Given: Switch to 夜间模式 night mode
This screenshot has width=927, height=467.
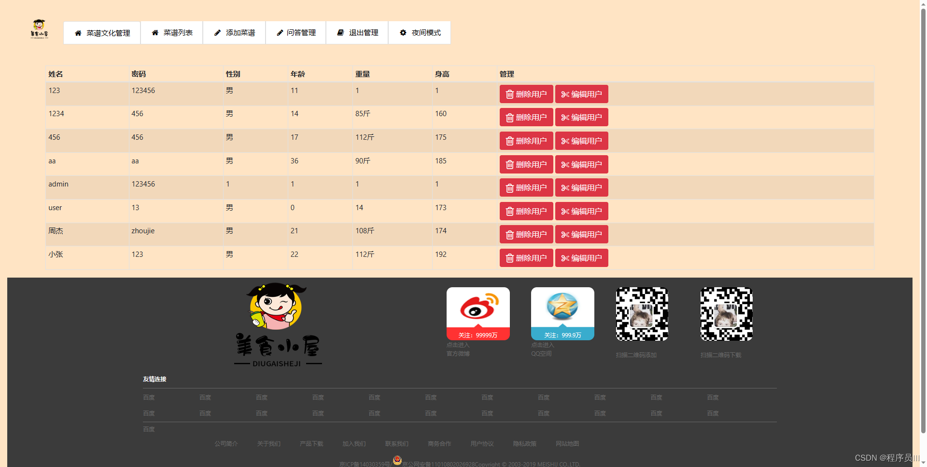Looking at the screenshot, I should coord(420,33).
